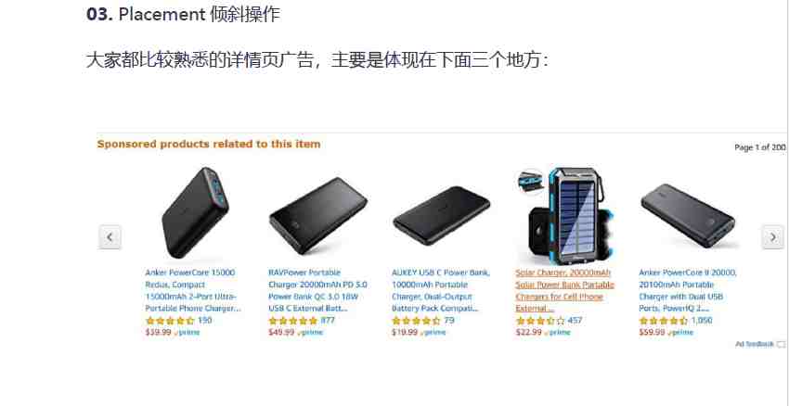The height and width of the screenshot is (406, 789).
Task: Open the RAVPower Portable Charger product image
Action: click(318, 215)
